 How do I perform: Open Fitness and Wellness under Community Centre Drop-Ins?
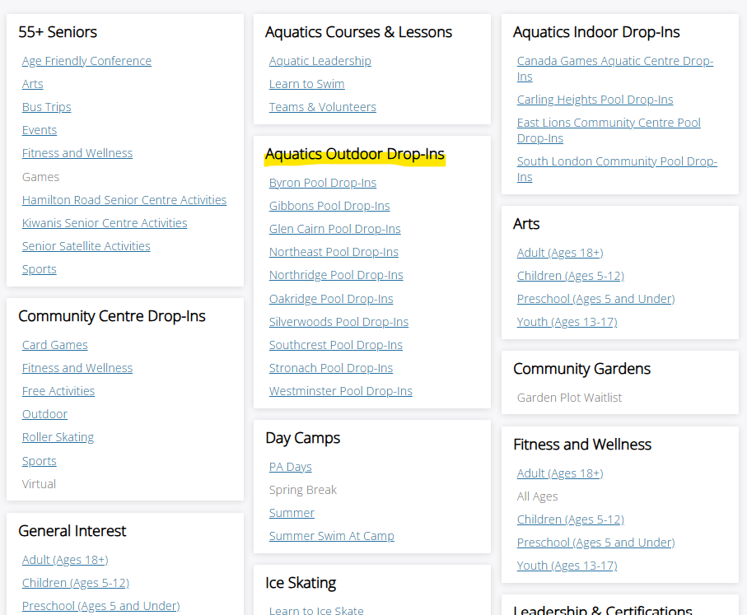77,368
